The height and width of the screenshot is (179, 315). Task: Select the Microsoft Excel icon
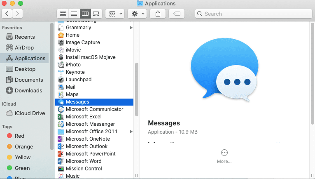point(61,117)
